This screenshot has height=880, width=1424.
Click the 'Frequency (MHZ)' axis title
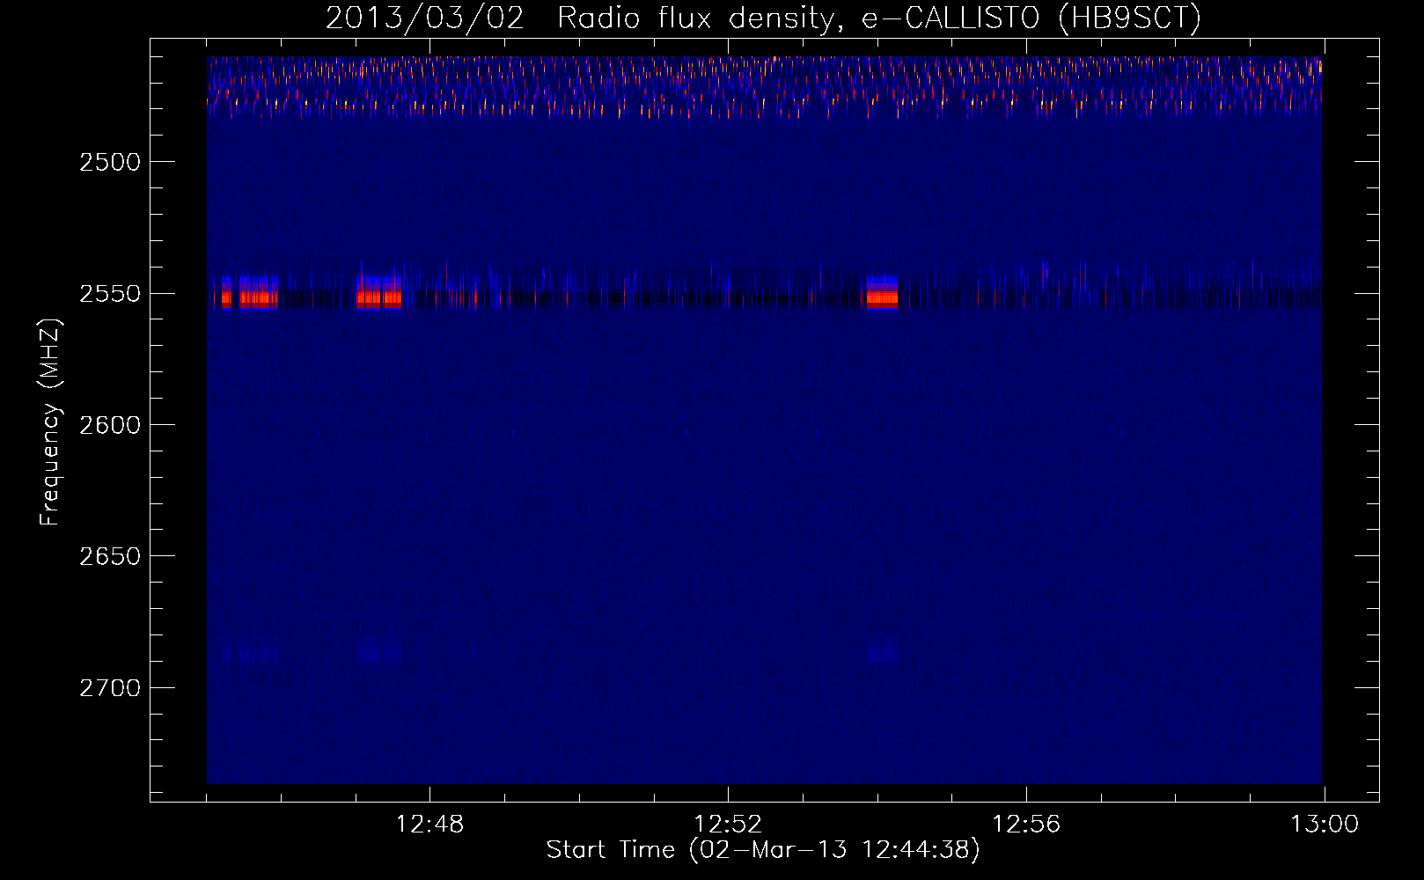pos(50,422)
